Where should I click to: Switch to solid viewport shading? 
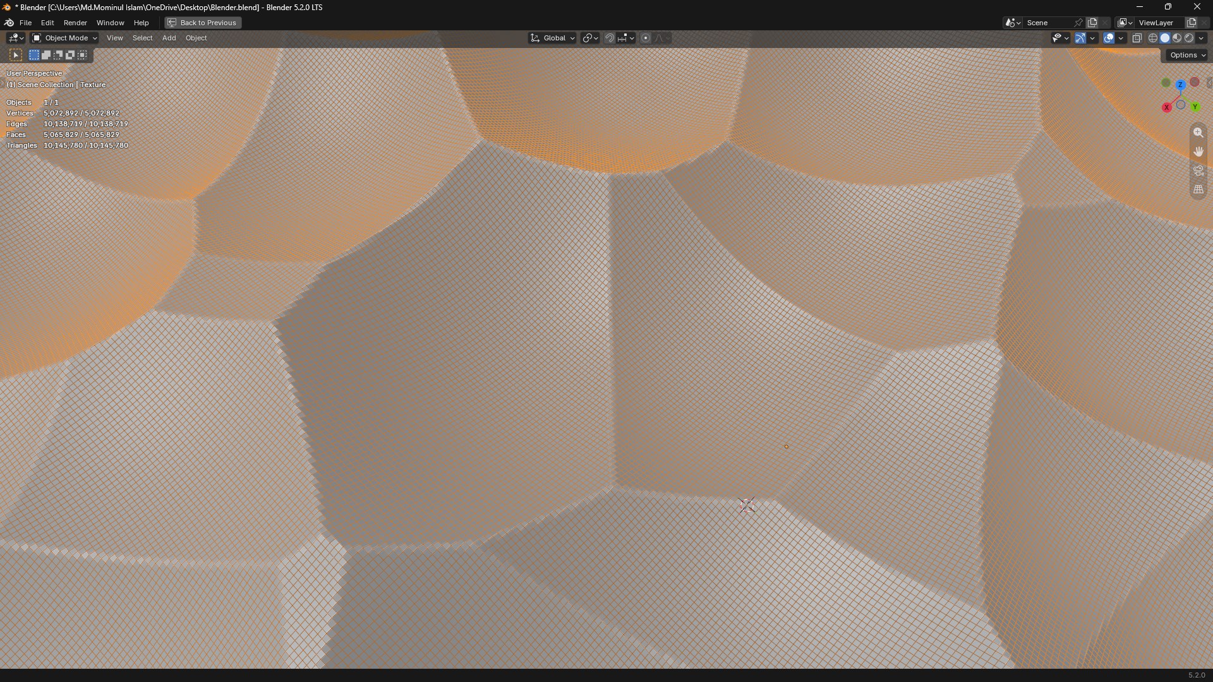click(1165, 39)
